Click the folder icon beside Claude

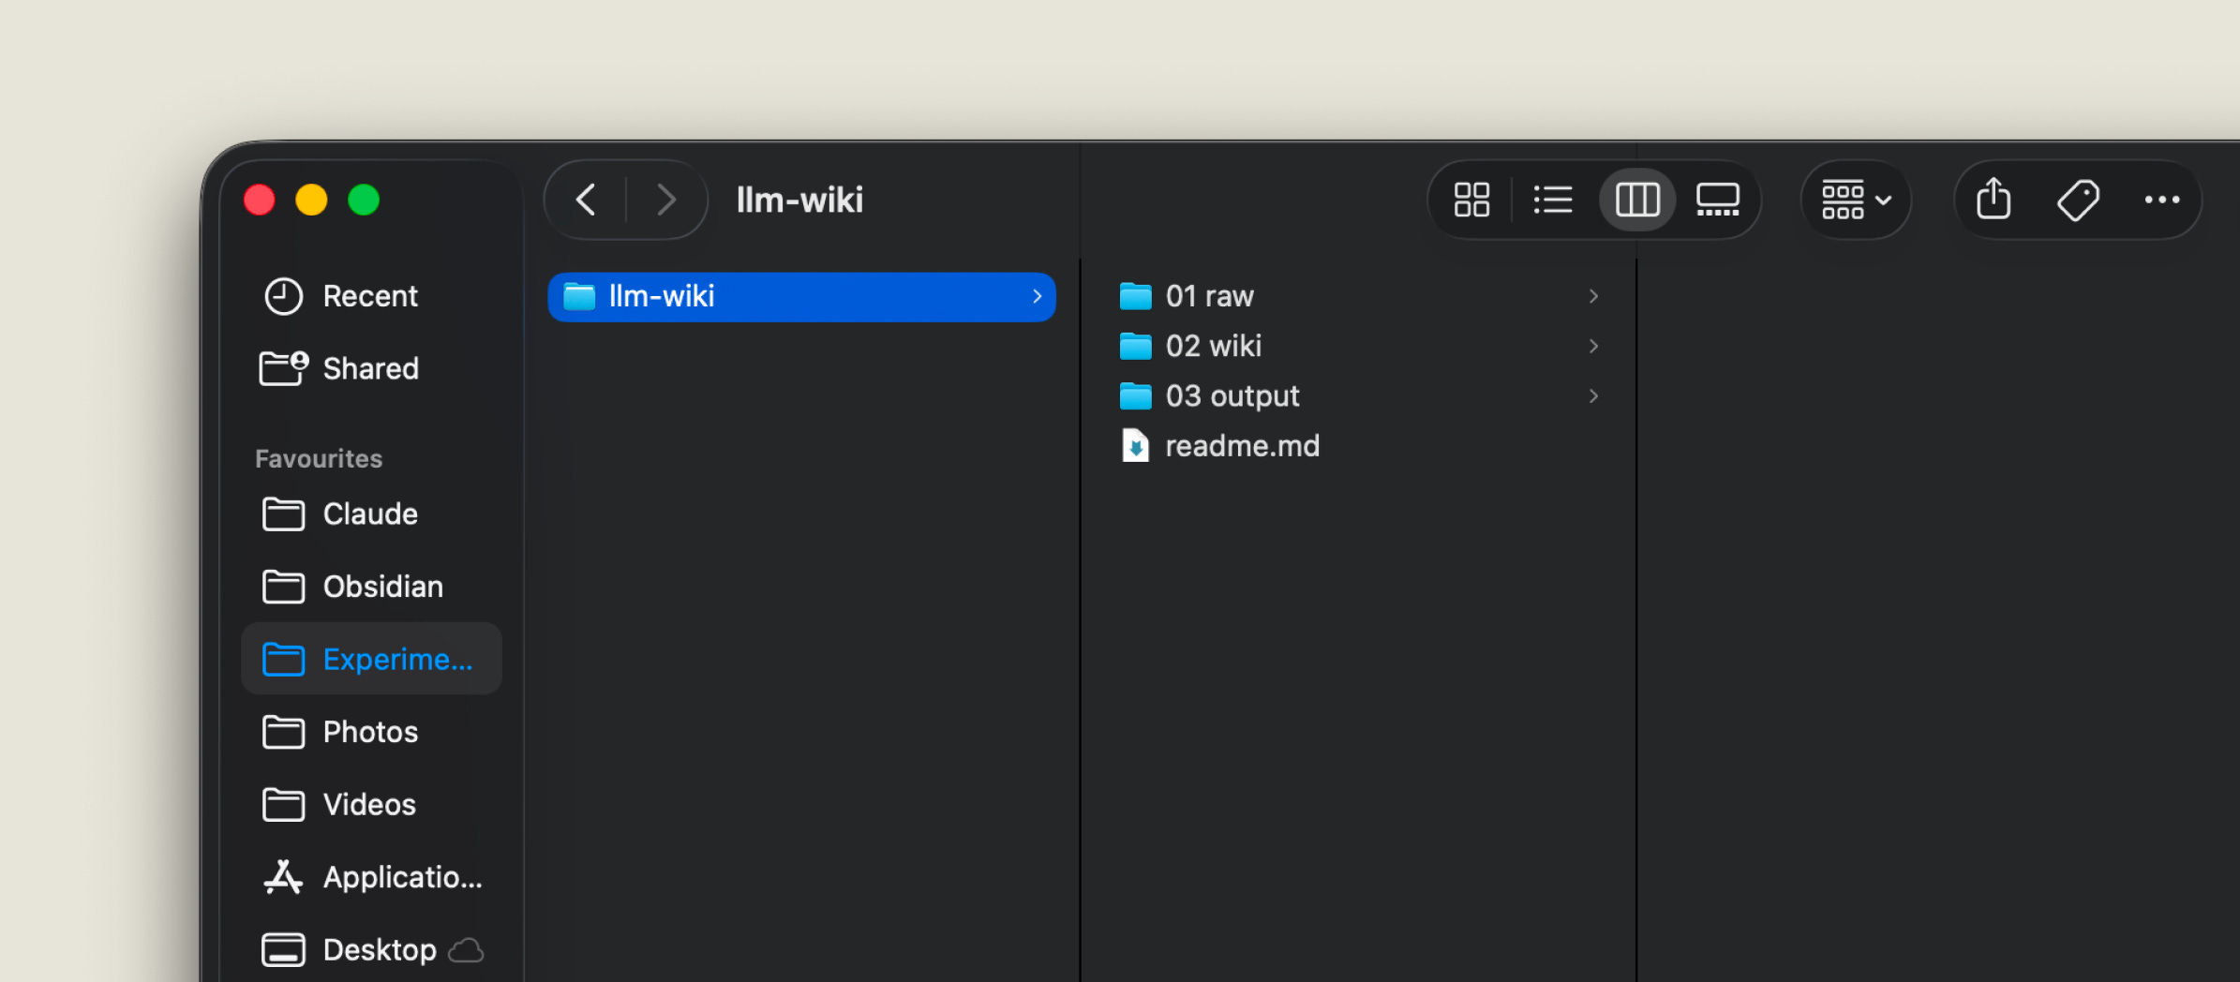283,513
